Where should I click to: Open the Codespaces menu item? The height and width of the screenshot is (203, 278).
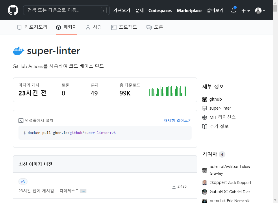point(160,10)
